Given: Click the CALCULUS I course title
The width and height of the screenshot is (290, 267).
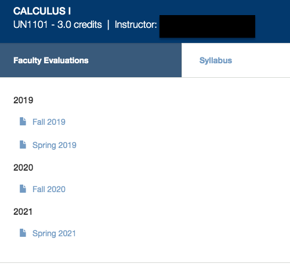Looking at the screenshot, I should pos(42,11).
